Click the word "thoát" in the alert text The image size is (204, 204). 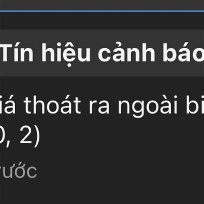[x=52, y=105]
